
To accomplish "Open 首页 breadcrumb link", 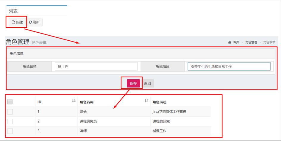I will pos(236,42).
